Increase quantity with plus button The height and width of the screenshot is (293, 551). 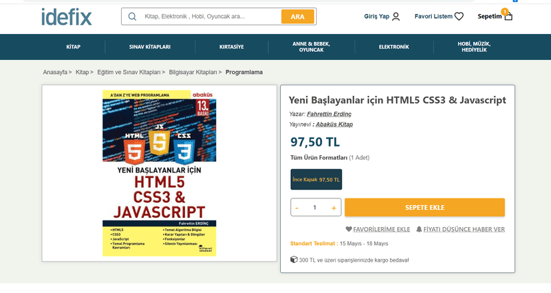click(x=334, y=208)
